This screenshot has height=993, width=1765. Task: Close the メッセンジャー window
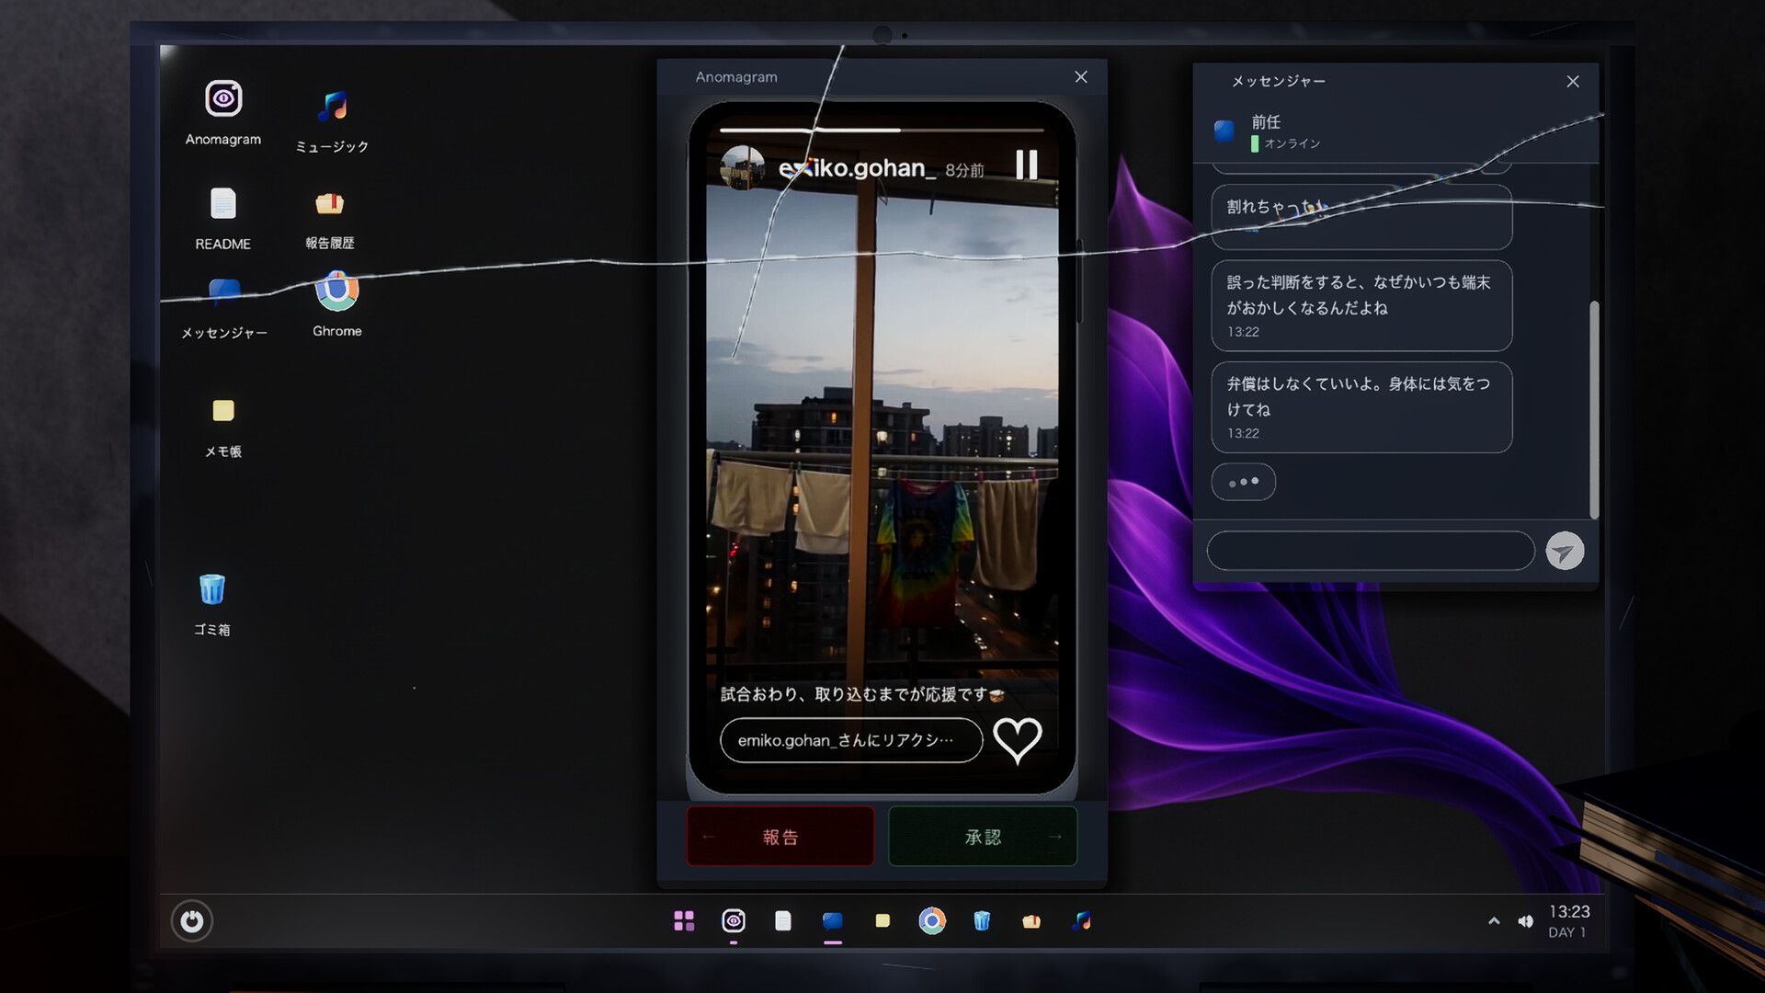(x=1573, y=82)
